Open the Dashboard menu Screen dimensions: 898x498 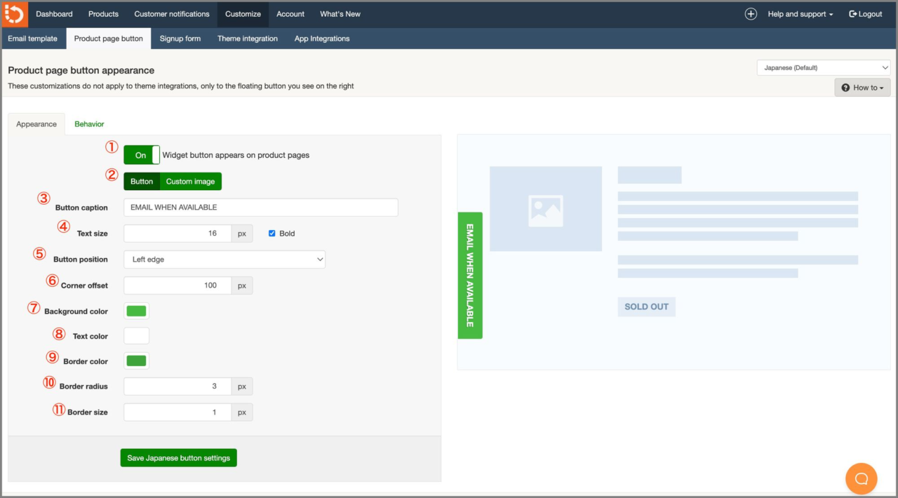click(x=54, y=14)
